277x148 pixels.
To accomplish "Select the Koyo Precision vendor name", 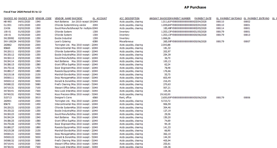I will [63, 94].
